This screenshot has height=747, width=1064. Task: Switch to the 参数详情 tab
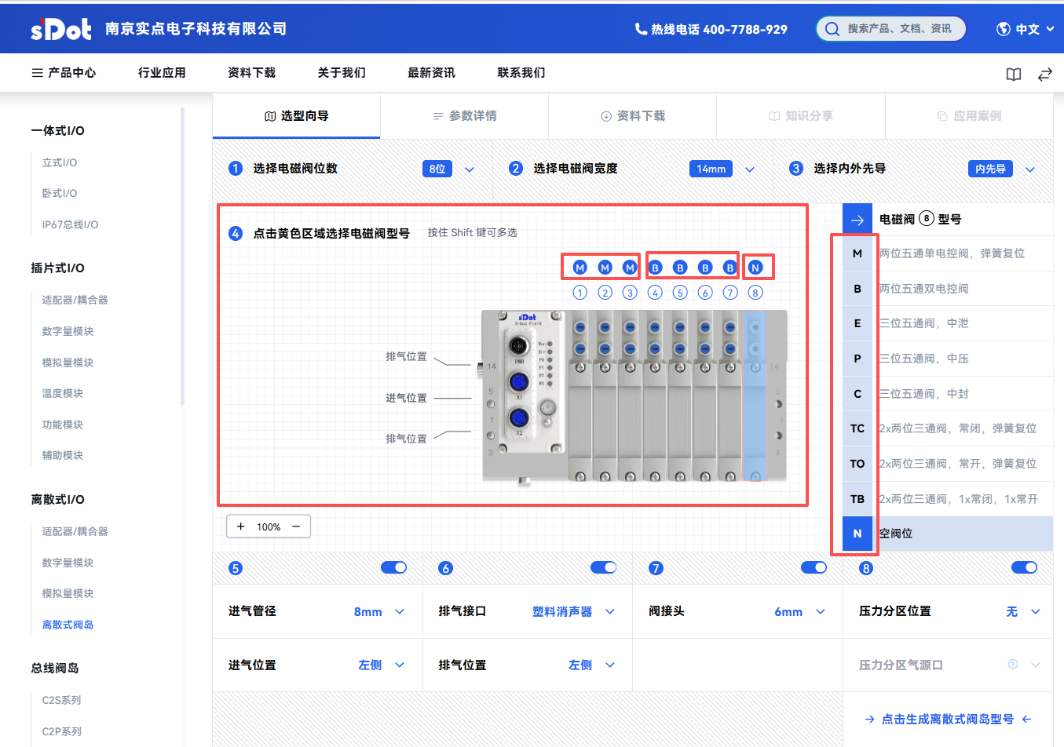pyautogui.click(x=464, y=116)
